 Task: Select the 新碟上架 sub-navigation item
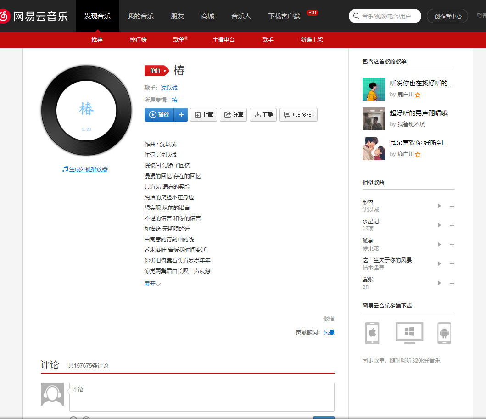pyautogui.click(x=312, y=39)
